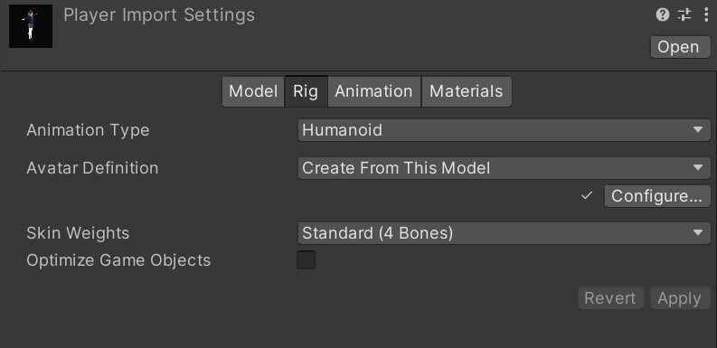This screenshot has height=348, width=717.
Task: Open the preset selector icon
Action: pos(684,14)
